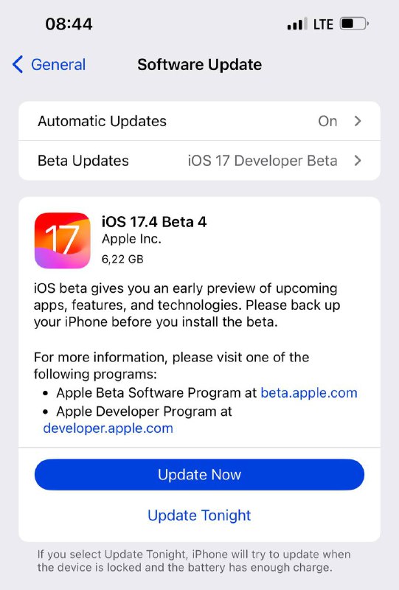This screenshot has width=399, height=590.
Task: Tap the cellular signal bars icon
Action: coord(297,24)
